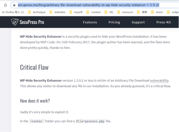This screenshot has width=179, height=132.
Task: Open the 'myself' bookmarks folder
Action: pyautogui.click(x=76, y=12)
